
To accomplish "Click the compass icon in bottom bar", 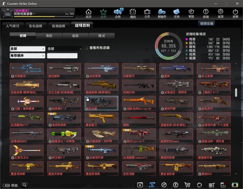I will tap(164, 185).
